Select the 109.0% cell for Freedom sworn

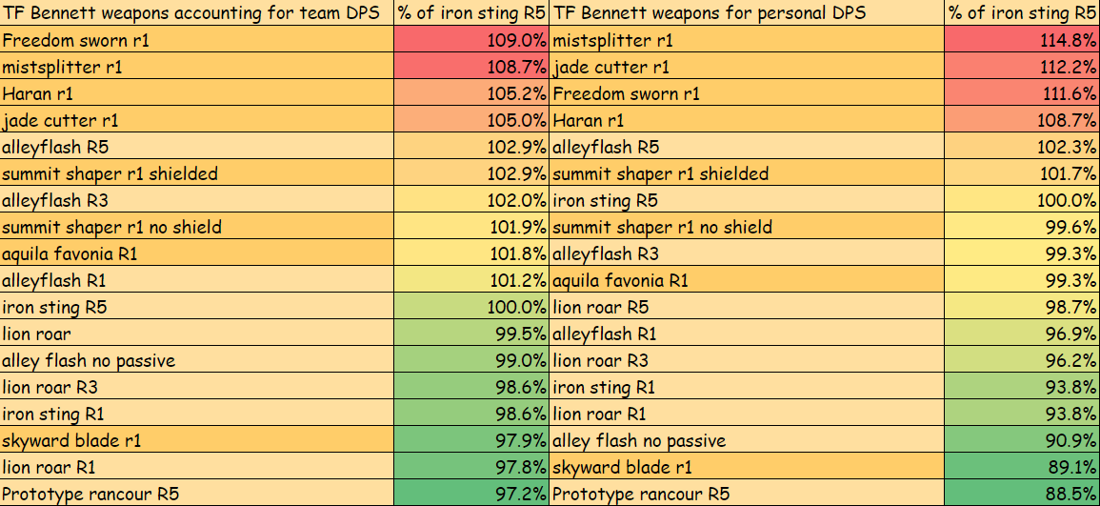pyautogui.click(x=471, y=40)
